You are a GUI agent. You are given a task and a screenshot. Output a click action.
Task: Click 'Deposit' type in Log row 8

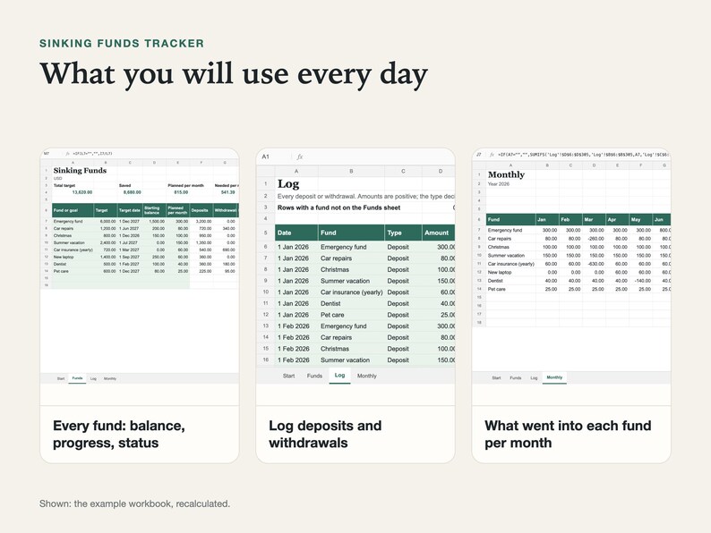coord(398,269)
